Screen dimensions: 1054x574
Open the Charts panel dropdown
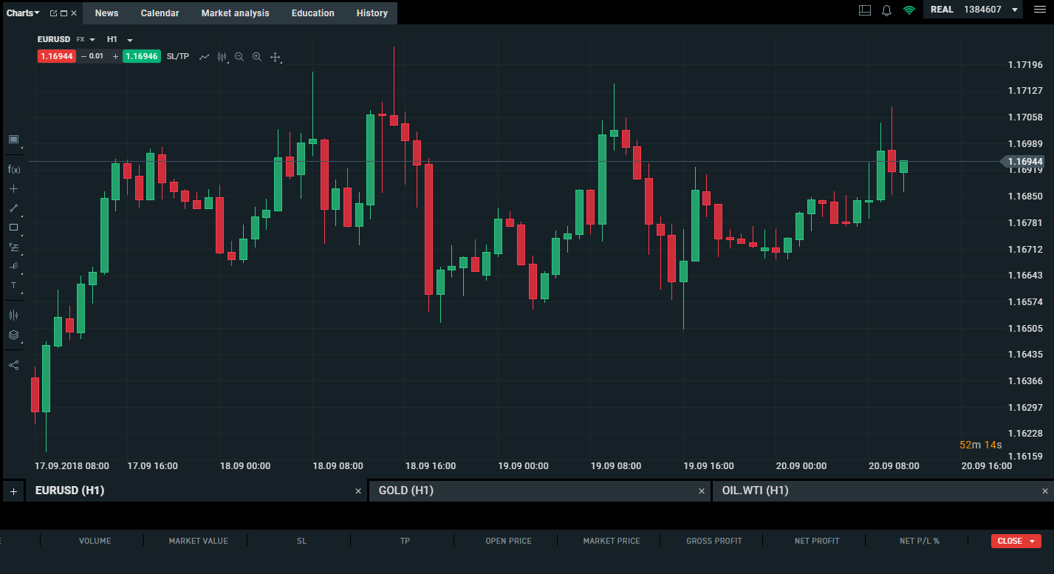tap(23, 13)
